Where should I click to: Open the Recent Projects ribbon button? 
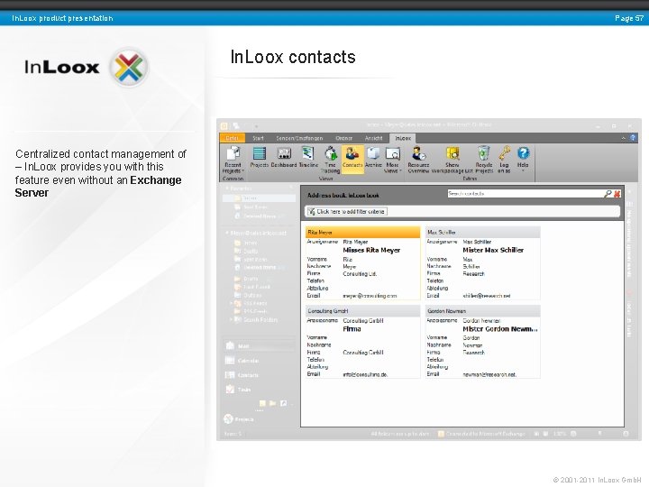click(233, 160)
